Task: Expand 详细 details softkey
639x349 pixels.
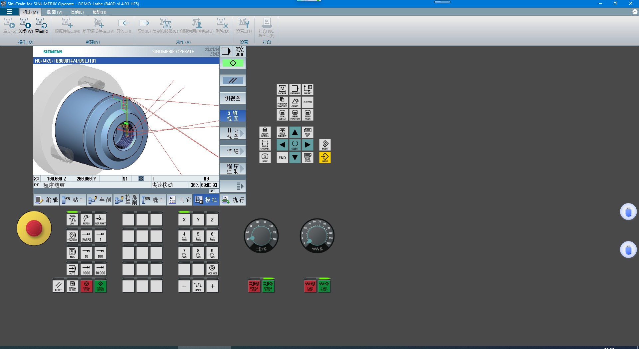Action: point(233,151)
